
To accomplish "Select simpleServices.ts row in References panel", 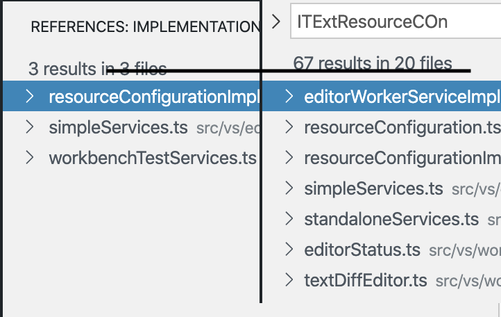I will (131, 127).
